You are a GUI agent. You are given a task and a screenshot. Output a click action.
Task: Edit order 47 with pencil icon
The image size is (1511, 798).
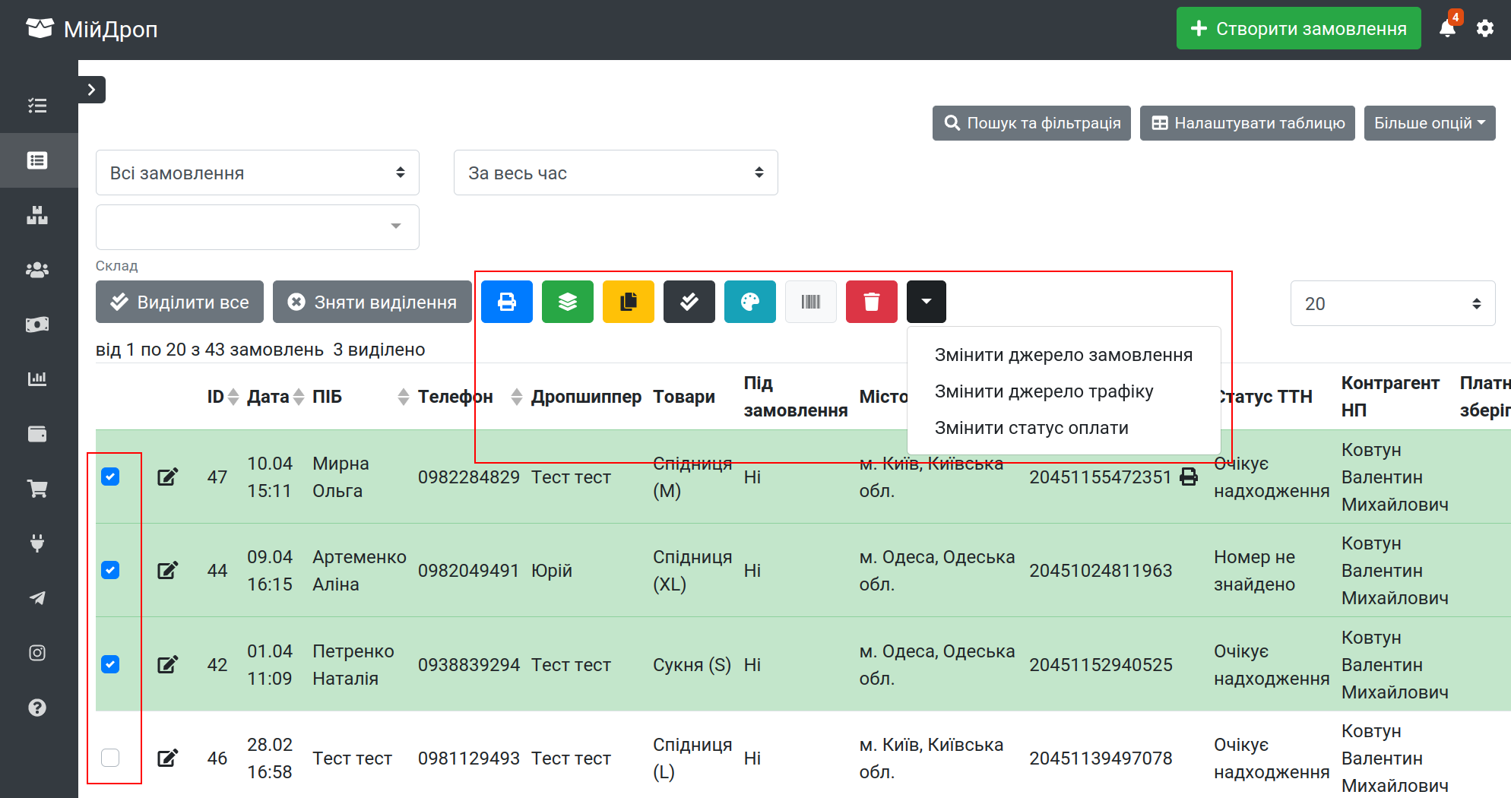(x=167, y=477)
